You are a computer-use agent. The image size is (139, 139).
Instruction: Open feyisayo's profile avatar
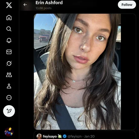tap(39, 136)
